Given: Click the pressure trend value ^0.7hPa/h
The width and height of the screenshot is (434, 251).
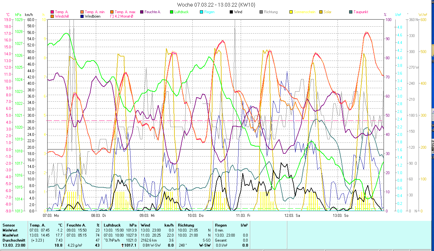Looking at the screenshot, I should pyautogui.click(x=113, y=240).
